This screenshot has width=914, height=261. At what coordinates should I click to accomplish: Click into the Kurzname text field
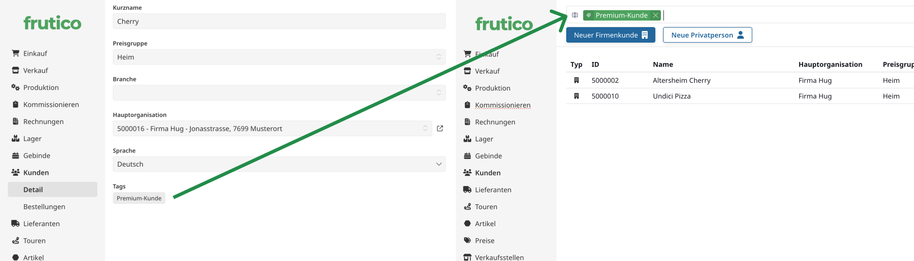[279, 21]
